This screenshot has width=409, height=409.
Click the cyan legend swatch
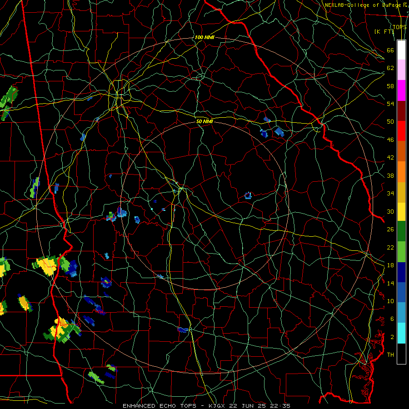coord(401,333)
